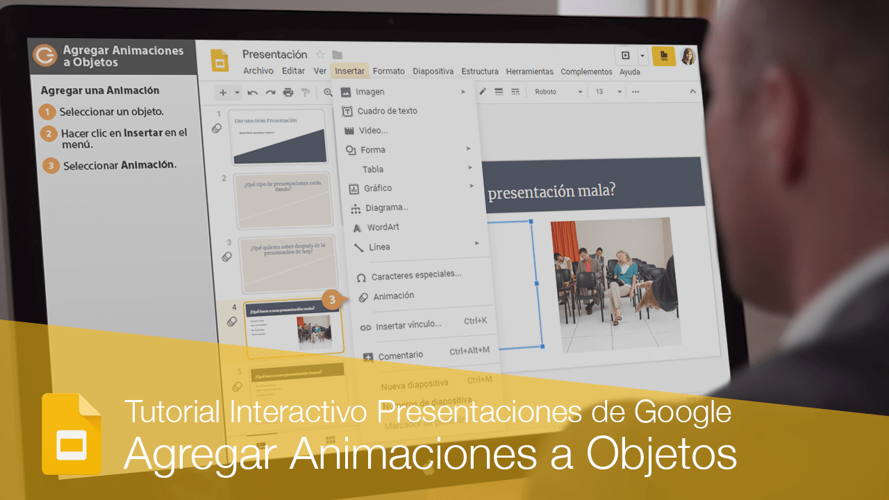
Task: Open the border dash style tool
Action: 515,92
